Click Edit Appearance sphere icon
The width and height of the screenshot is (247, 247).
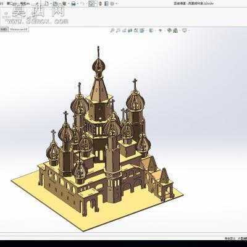click(x=169, y=31)
